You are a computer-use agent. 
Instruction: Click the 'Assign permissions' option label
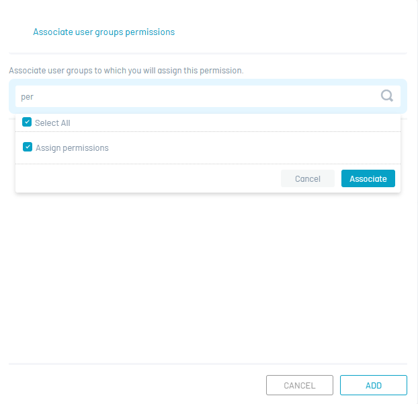[72, 147]
